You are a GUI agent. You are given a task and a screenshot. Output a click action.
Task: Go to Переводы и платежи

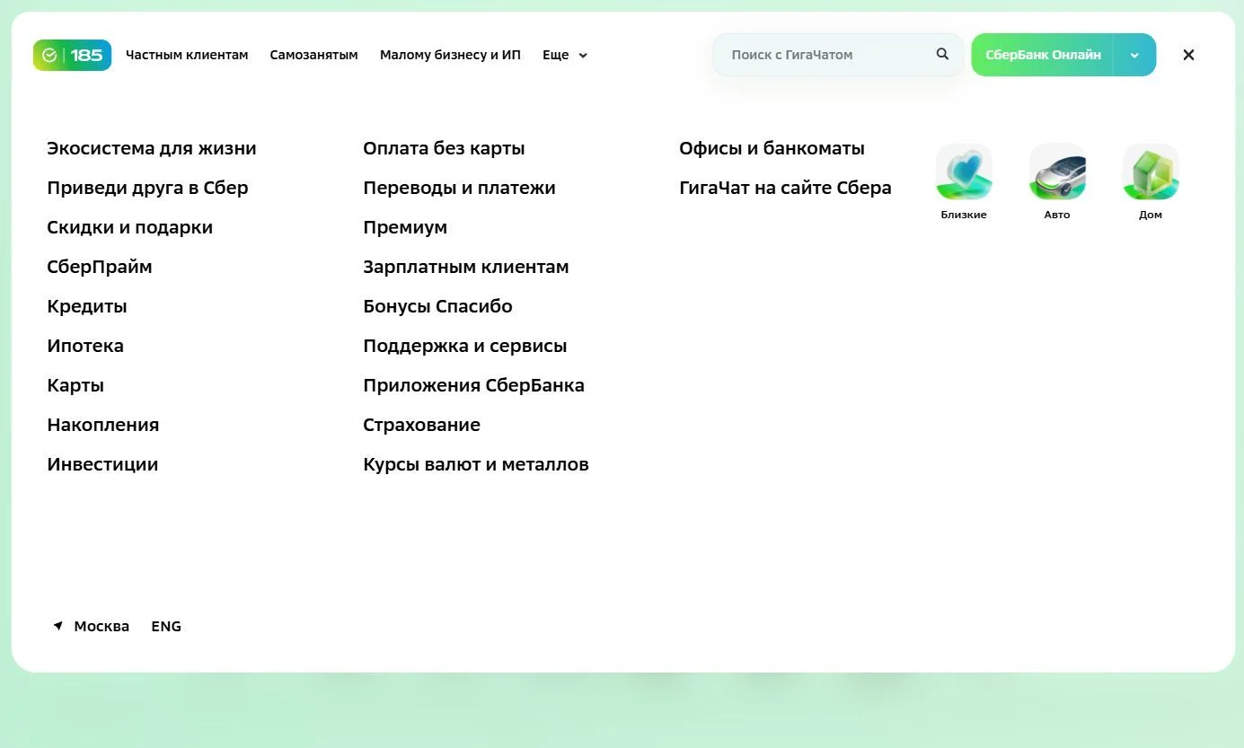[459, 188]
